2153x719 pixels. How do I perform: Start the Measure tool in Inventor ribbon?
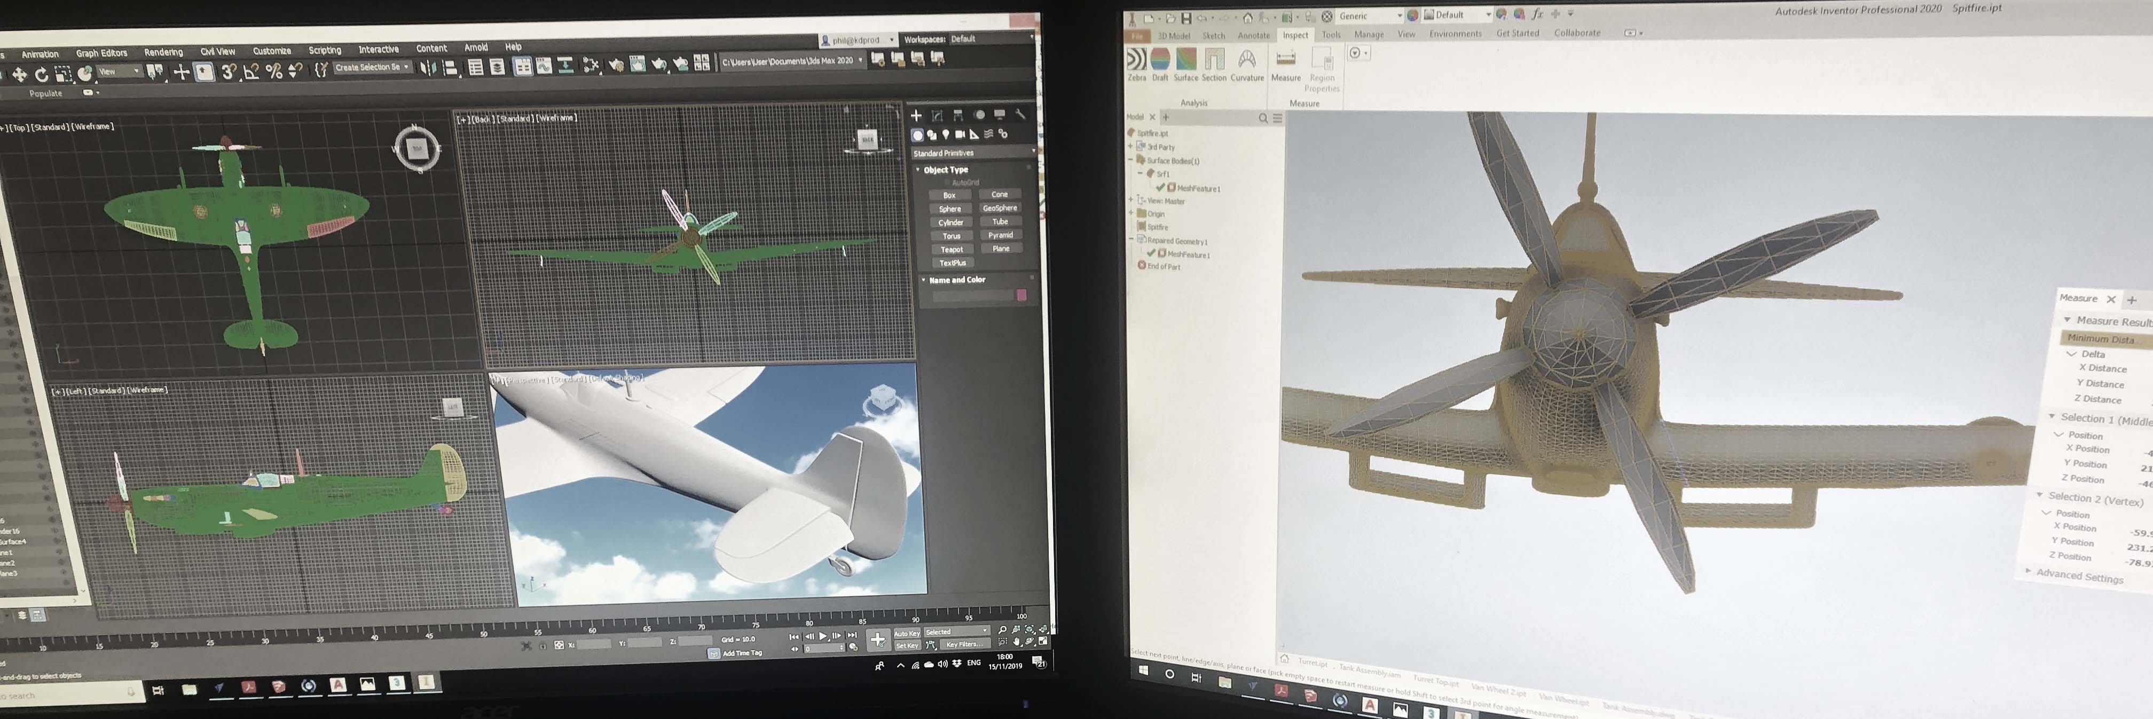1286,64
